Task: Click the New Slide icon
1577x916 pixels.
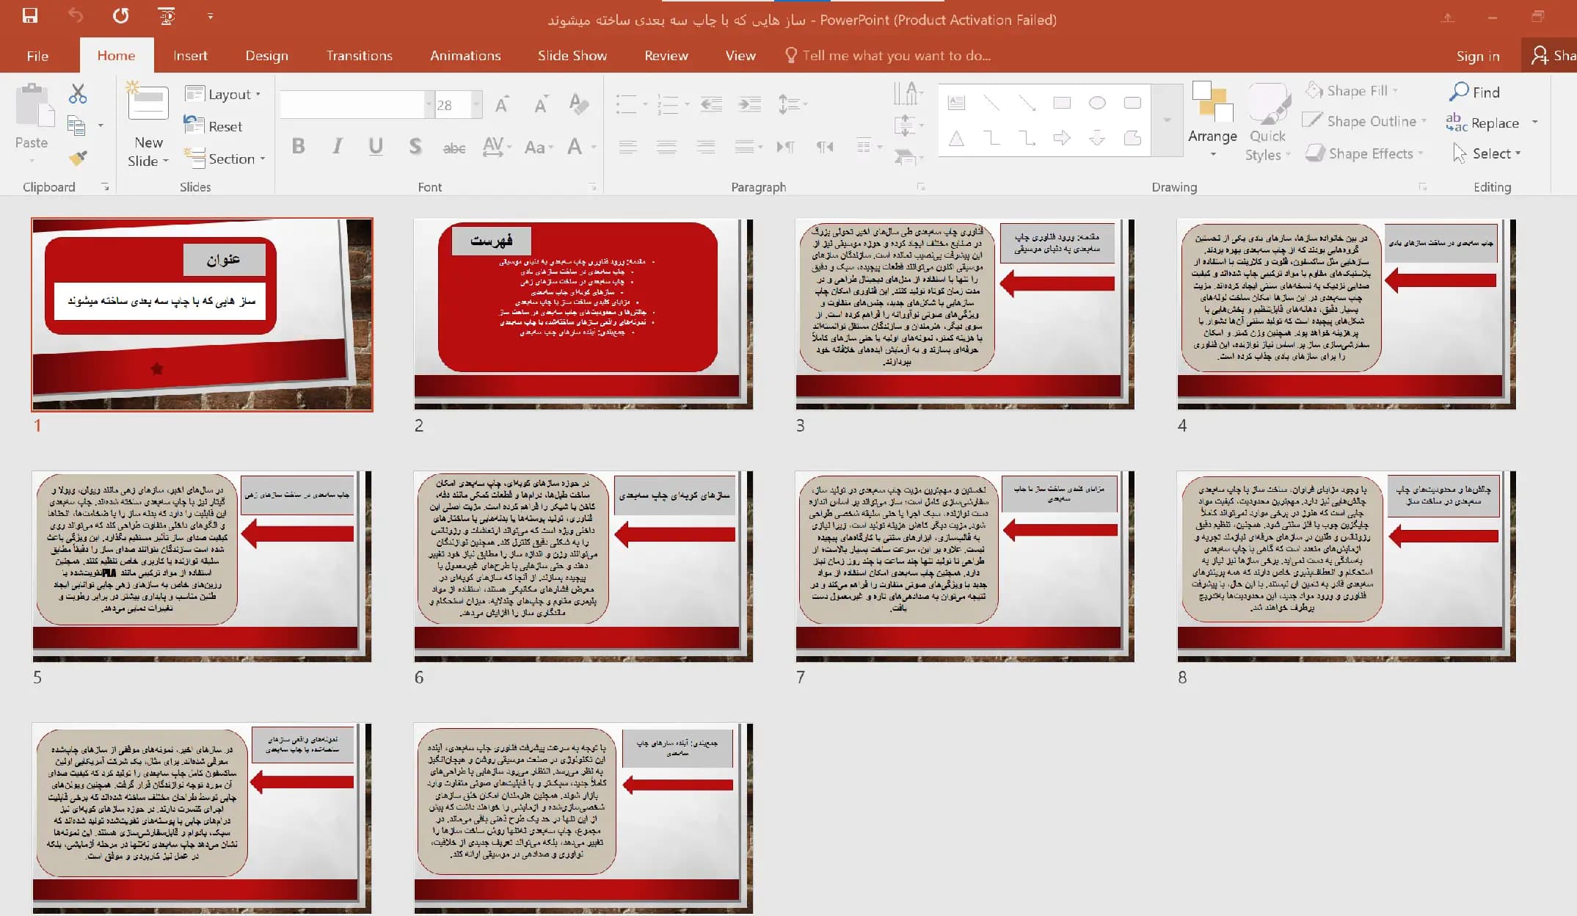Action: click(148, 102)
